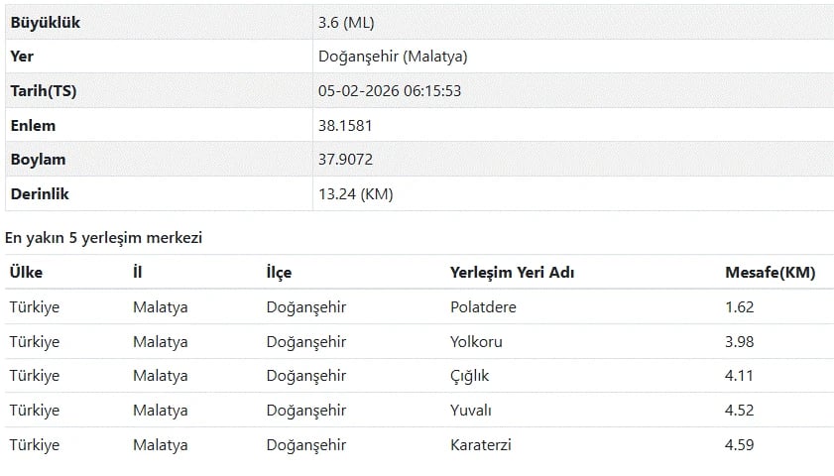Click the Derinlik row label
Viewport: 834px width, 476px height.
coord(40,194)
